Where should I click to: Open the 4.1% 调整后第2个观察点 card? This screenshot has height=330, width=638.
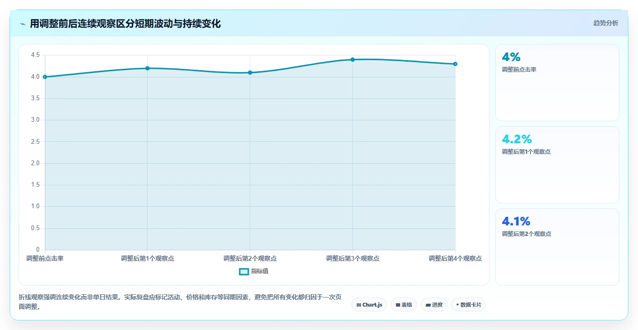(x=557, y=247)
